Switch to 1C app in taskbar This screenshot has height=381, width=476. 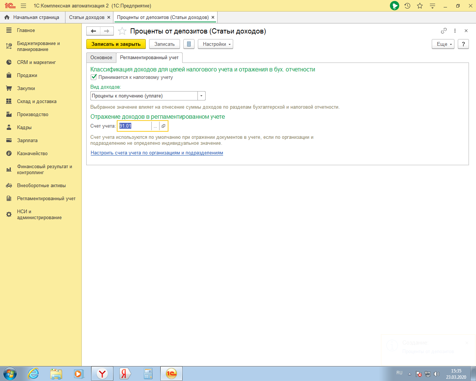pyautogui.click(x=171, y=374)
